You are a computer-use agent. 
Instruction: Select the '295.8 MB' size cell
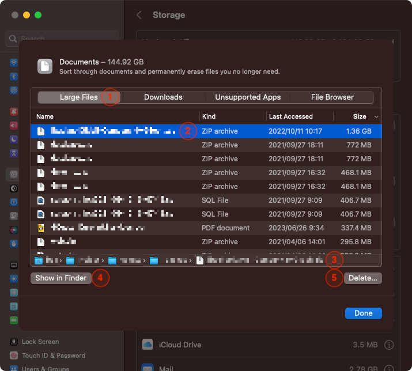click(x=356, y=242)
